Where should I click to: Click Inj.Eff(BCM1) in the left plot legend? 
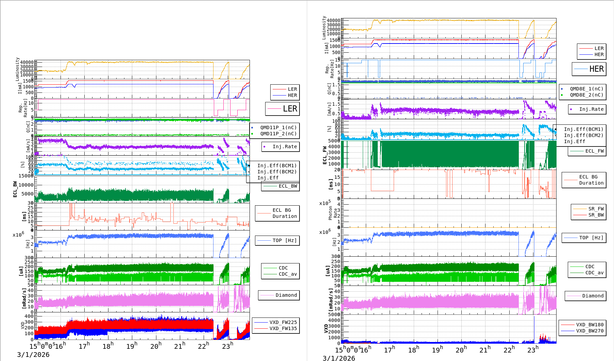[277, 166]
